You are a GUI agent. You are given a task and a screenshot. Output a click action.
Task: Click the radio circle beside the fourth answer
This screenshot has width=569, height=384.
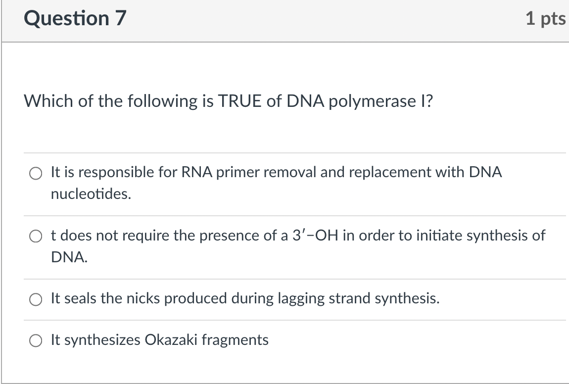pos(35,340)
